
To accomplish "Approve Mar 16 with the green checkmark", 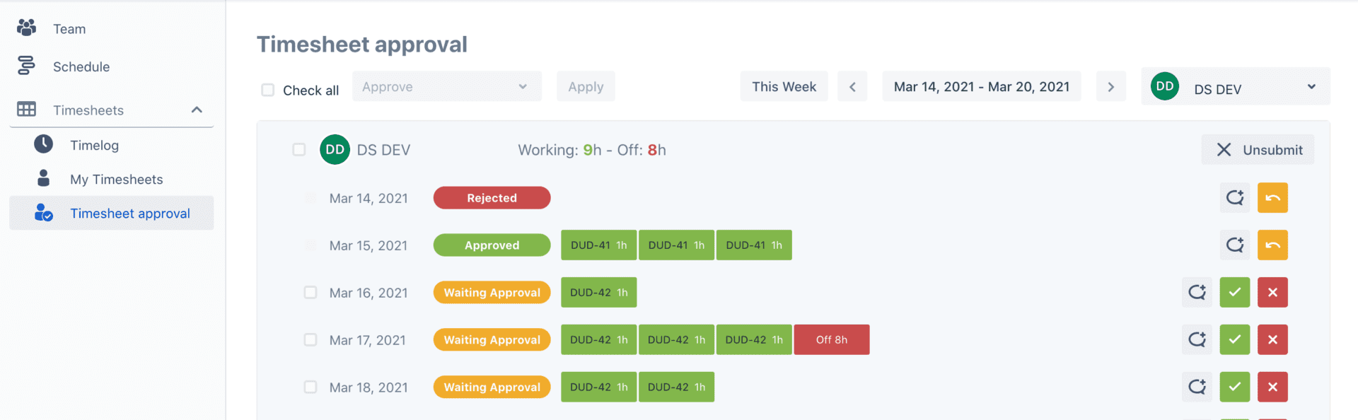I will pos(1234,292).
